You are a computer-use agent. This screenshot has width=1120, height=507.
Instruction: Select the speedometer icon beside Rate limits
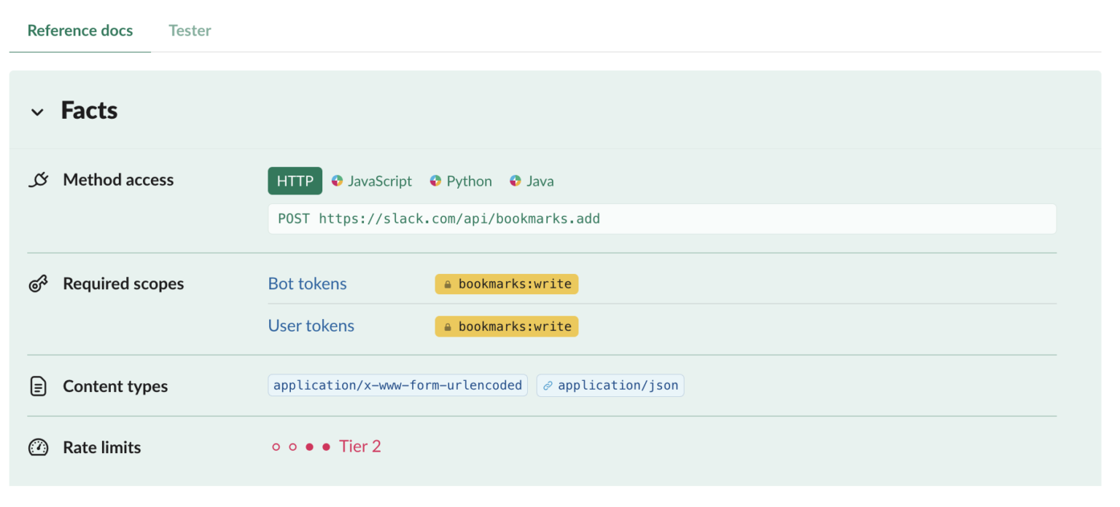[37, 447]
